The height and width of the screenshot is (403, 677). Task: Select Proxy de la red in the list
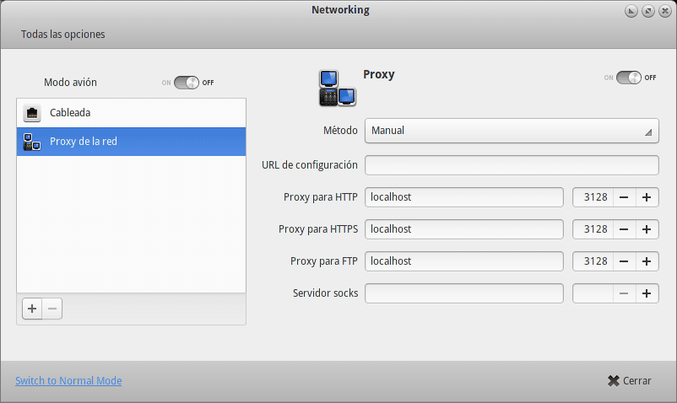coord(131,142)
